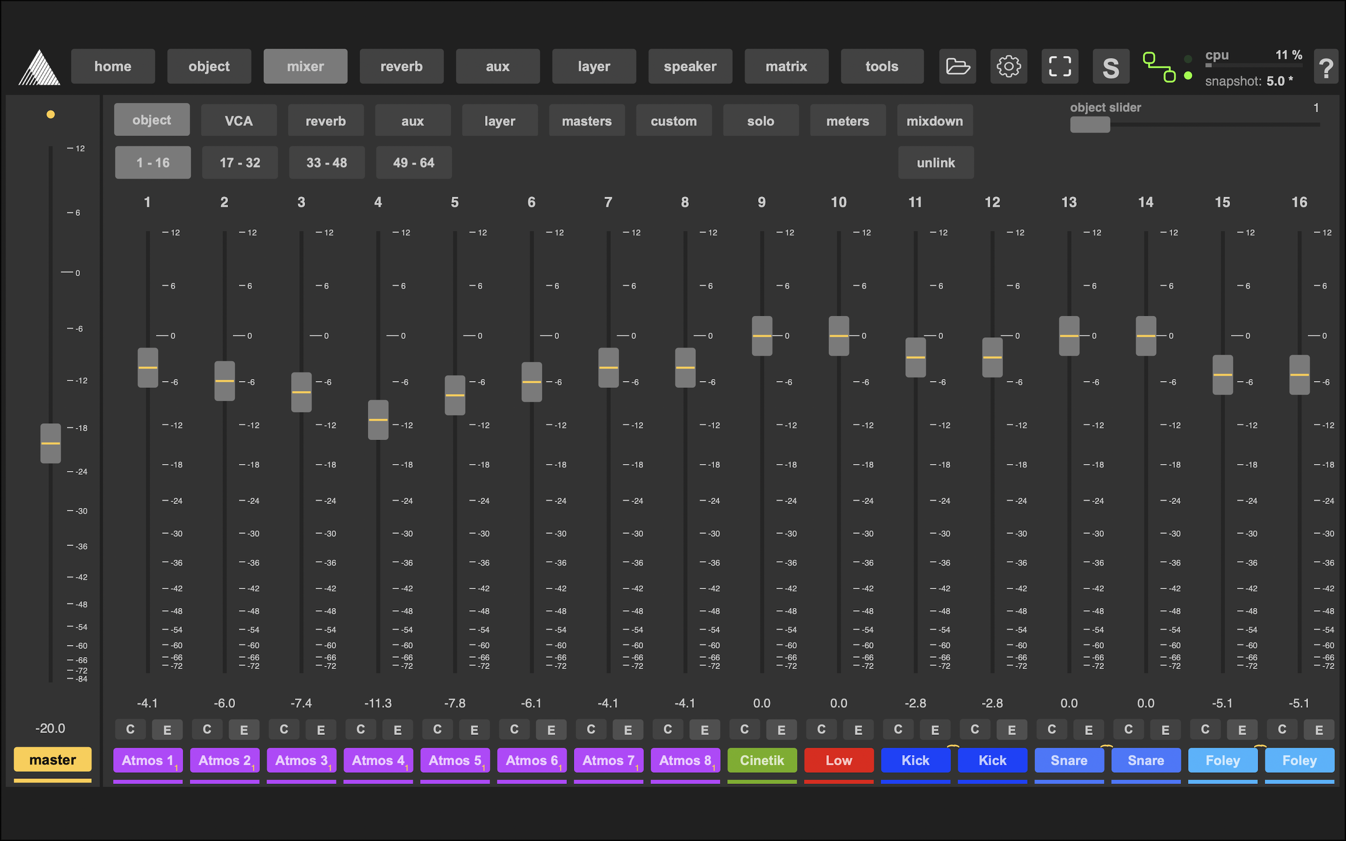Click the unlink button
1346x841 pixels.
click(936, 163)
